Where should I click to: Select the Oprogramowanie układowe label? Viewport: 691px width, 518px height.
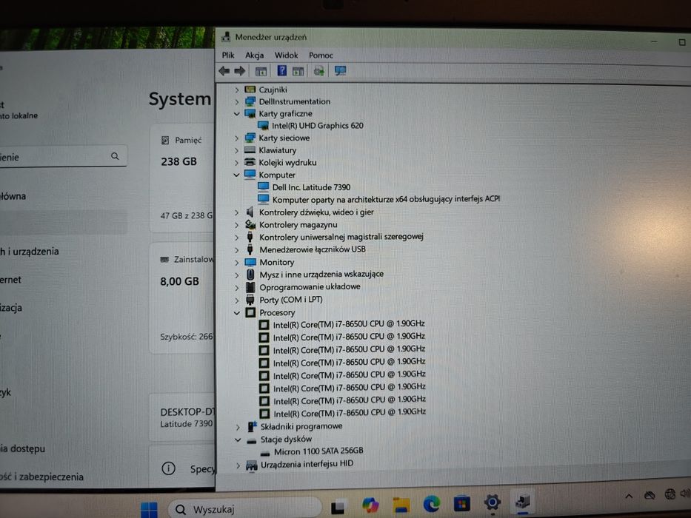310,287
